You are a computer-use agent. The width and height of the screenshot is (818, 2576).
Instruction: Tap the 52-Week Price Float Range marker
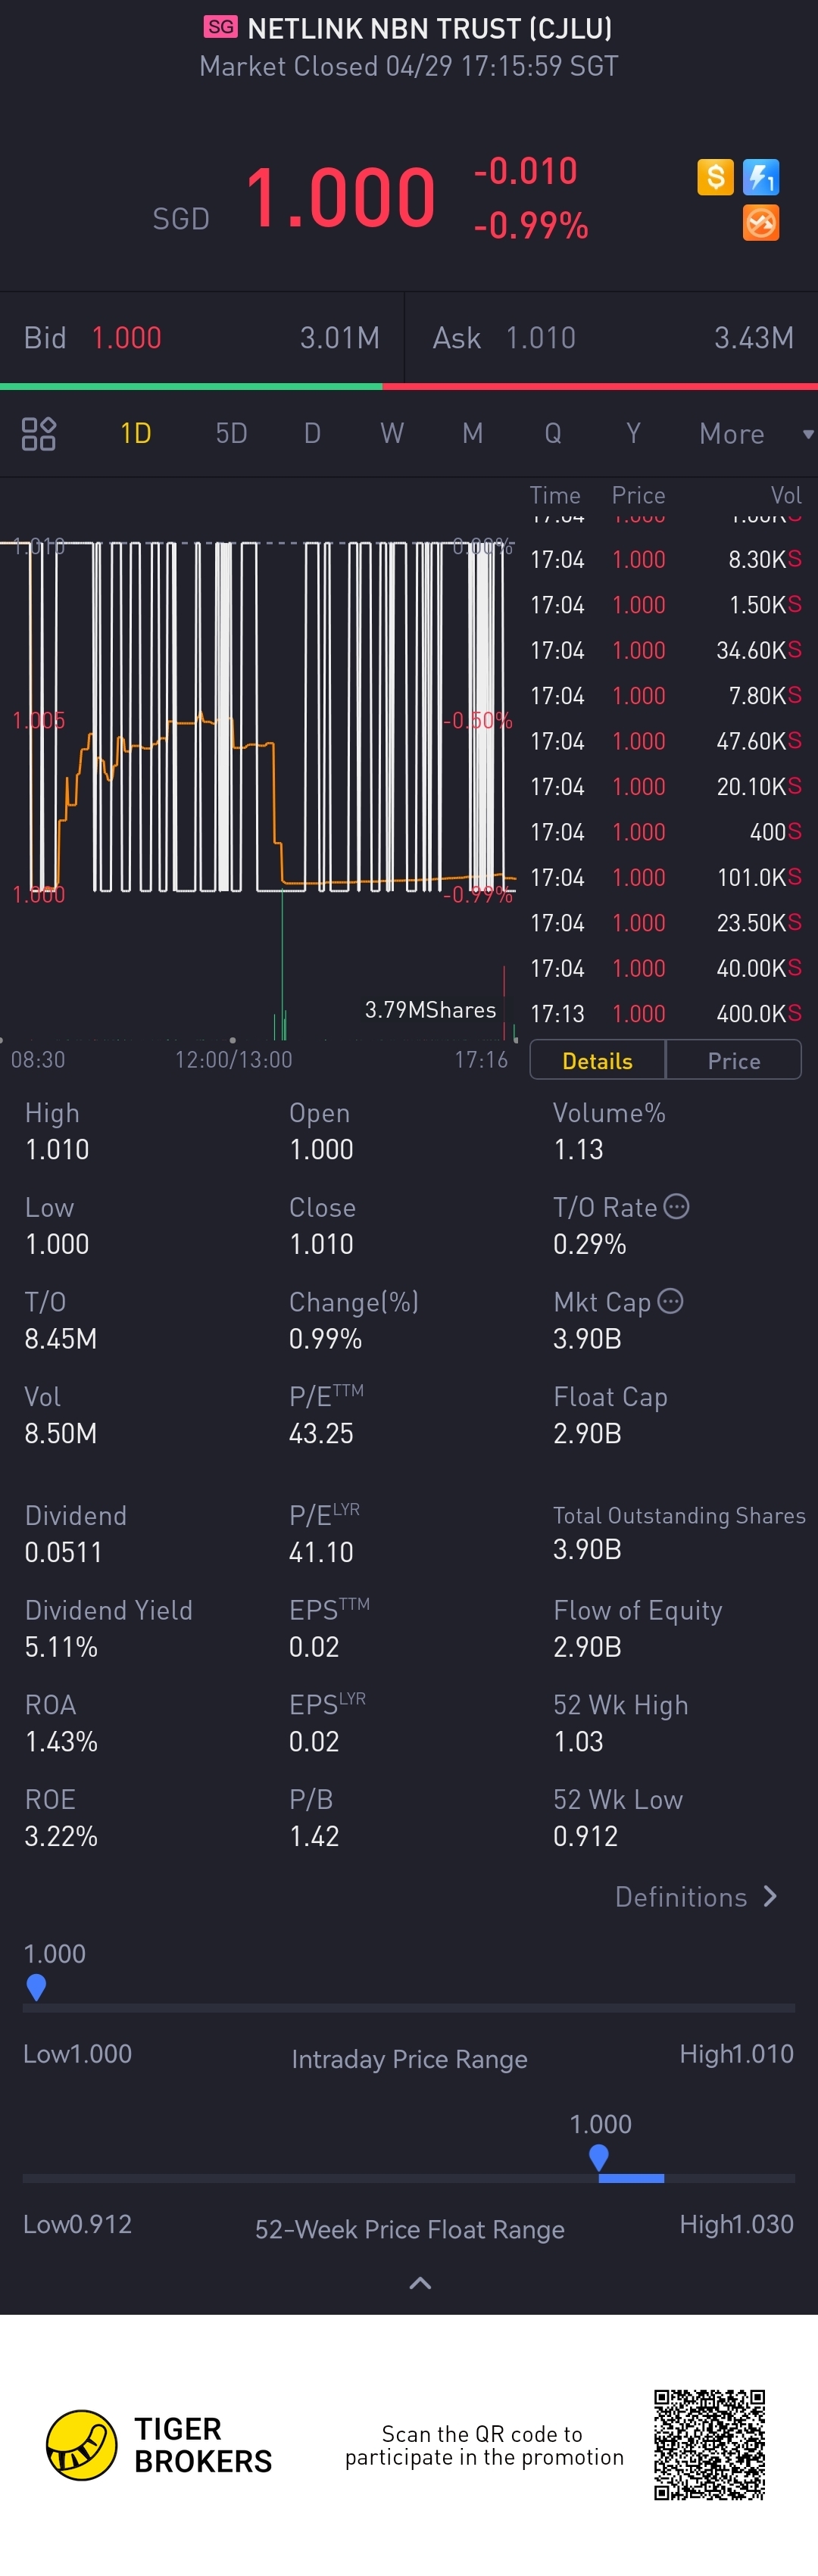599,2157
